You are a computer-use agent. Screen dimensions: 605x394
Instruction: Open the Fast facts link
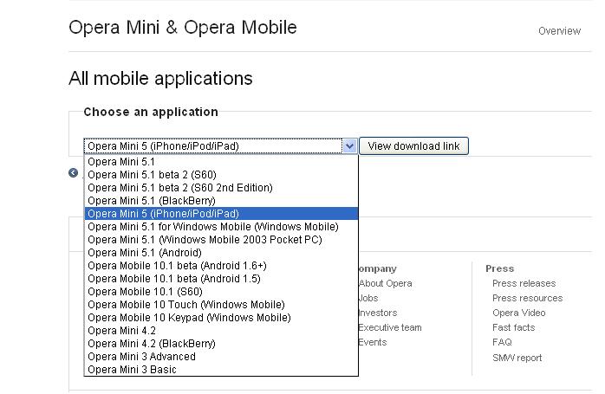coord(513,327)
